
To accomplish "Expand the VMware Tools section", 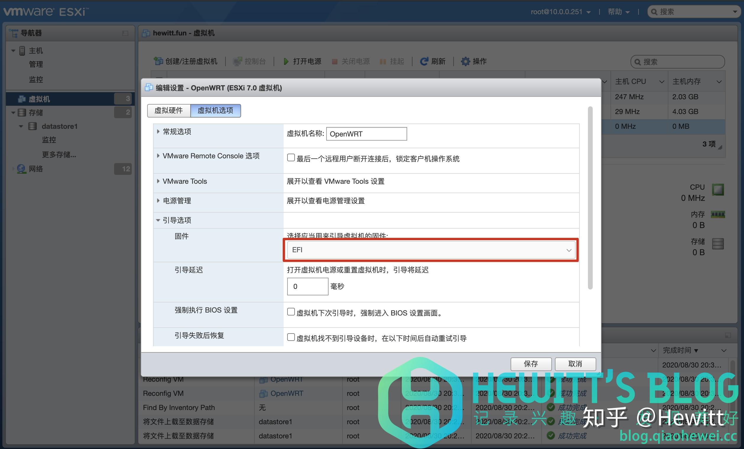I will click(158, 181).
